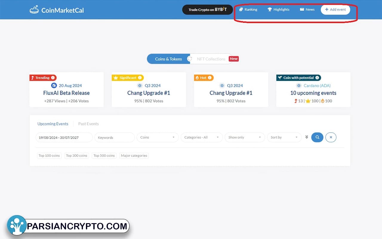Click the CoinMarketCal ship logo
The width and height of the screenshot is (382, 239).
pos(34,9)
